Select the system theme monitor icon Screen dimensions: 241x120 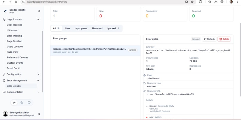click(x=29, y=103)
